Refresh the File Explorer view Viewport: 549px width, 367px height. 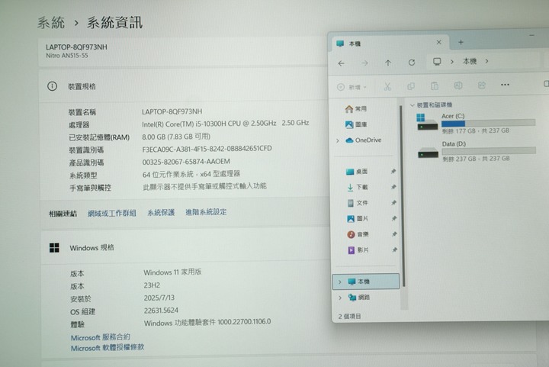point(412,63)
